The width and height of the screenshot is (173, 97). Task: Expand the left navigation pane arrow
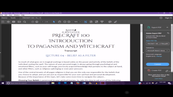coord(1,53)
